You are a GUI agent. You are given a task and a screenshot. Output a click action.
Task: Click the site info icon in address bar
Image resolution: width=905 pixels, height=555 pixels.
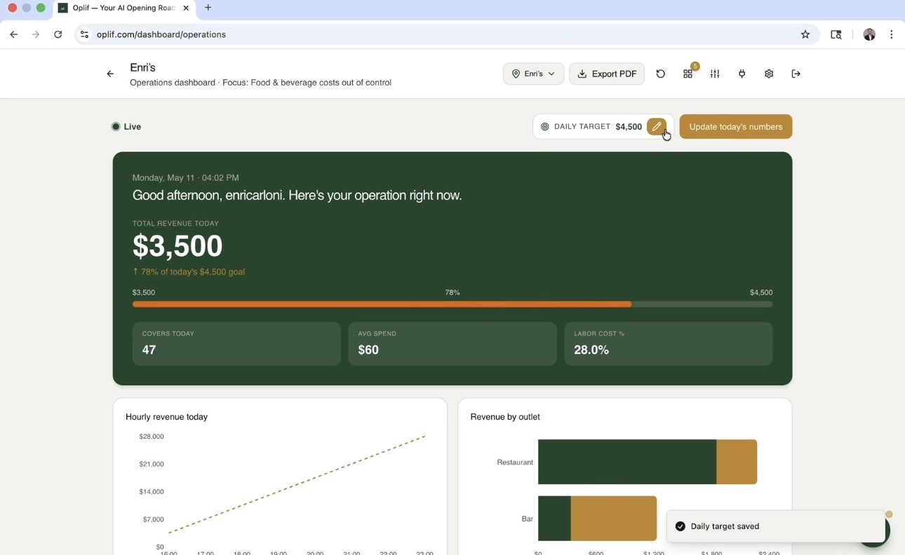(84, 34)
